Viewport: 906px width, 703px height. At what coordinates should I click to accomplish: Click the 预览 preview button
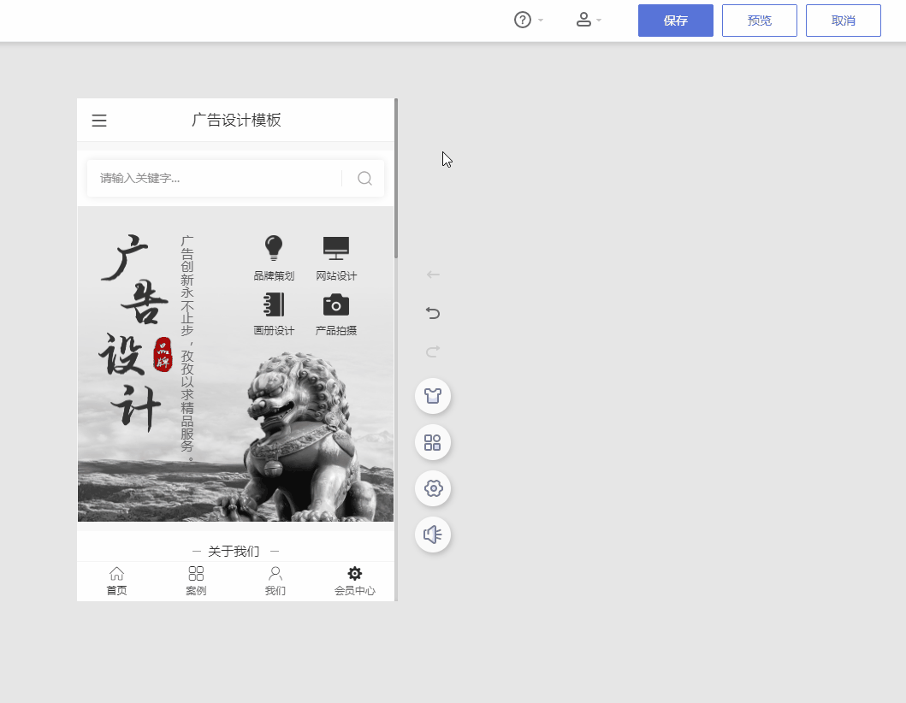click(759, 21)
